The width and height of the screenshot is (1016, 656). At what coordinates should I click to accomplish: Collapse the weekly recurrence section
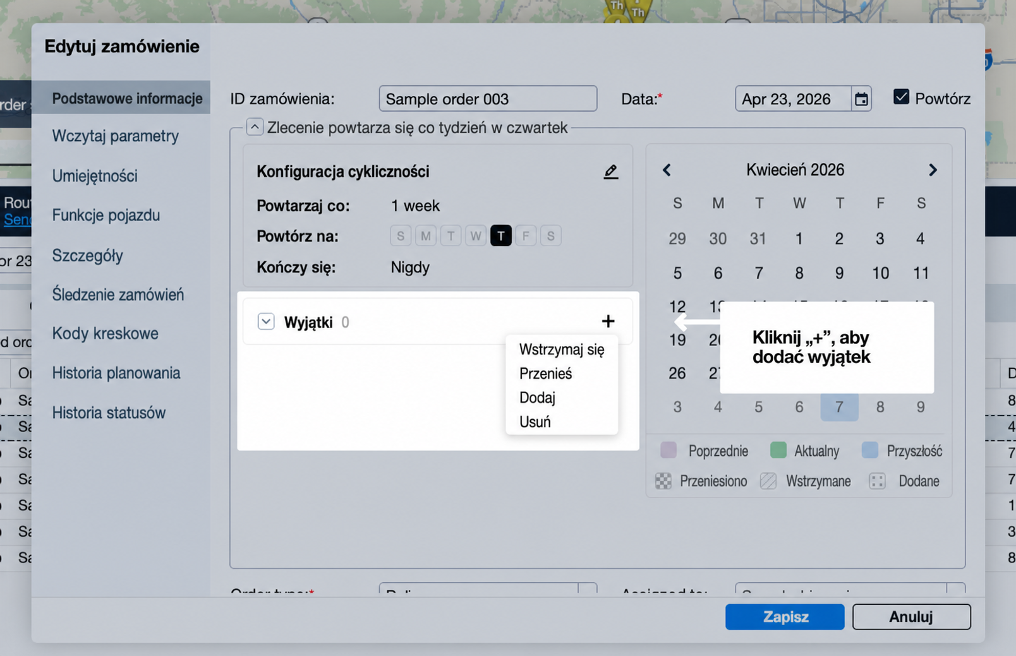click(x=255, y=127)
